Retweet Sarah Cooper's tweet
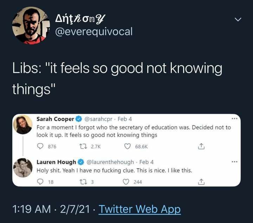Screen dimensions: 253x223 [91, 147]
